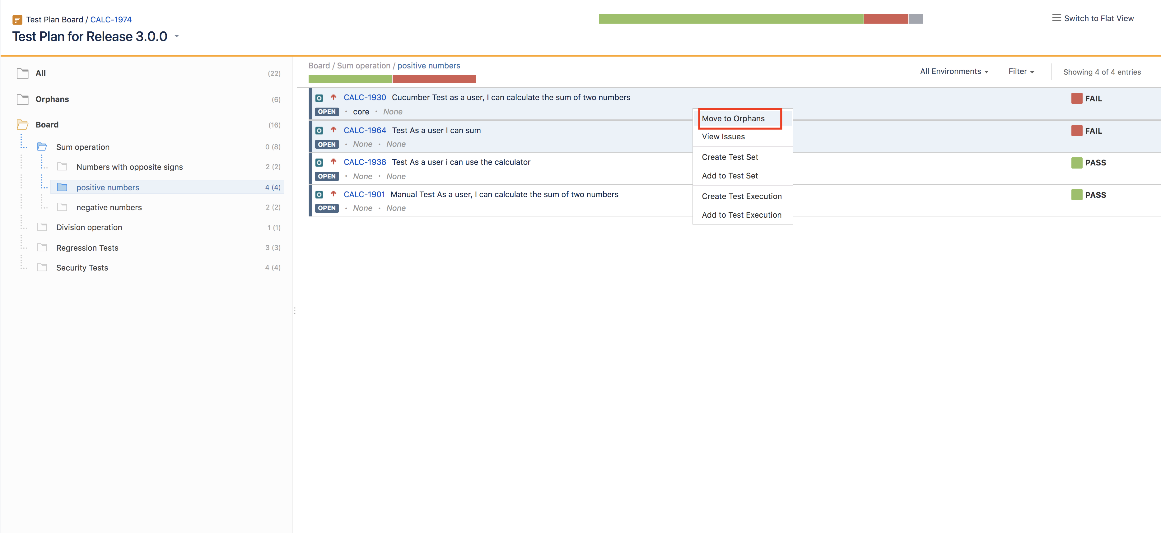
Task: Click the Board open-folder icon
Action: tap(22, 124)
